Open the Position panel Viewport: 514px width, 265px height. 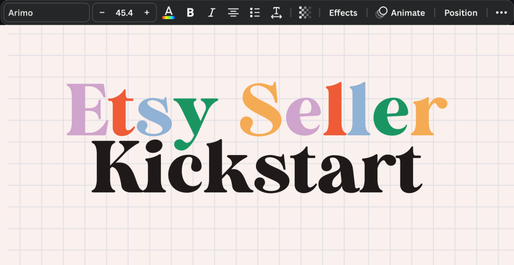(460, 13)
